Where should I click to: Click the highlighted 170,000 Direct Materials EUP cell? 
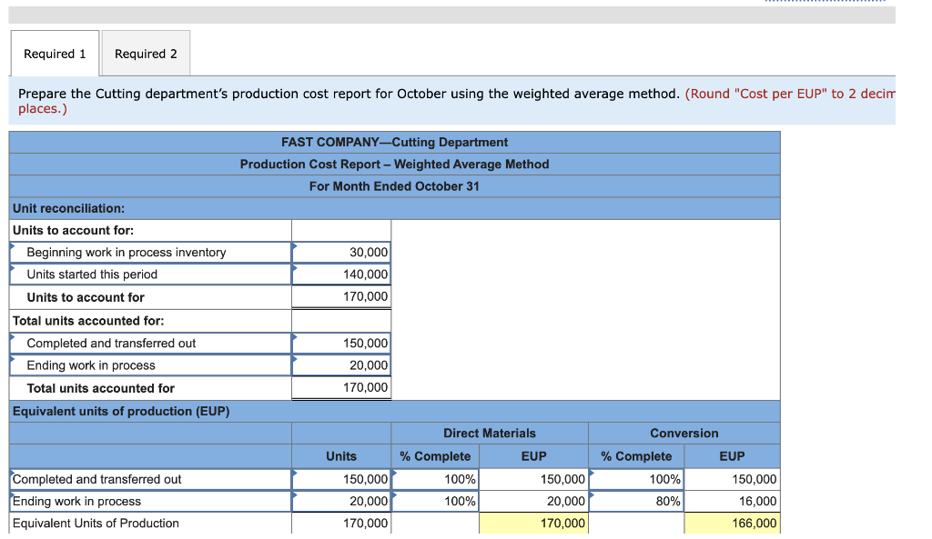(x=533, y=523)
